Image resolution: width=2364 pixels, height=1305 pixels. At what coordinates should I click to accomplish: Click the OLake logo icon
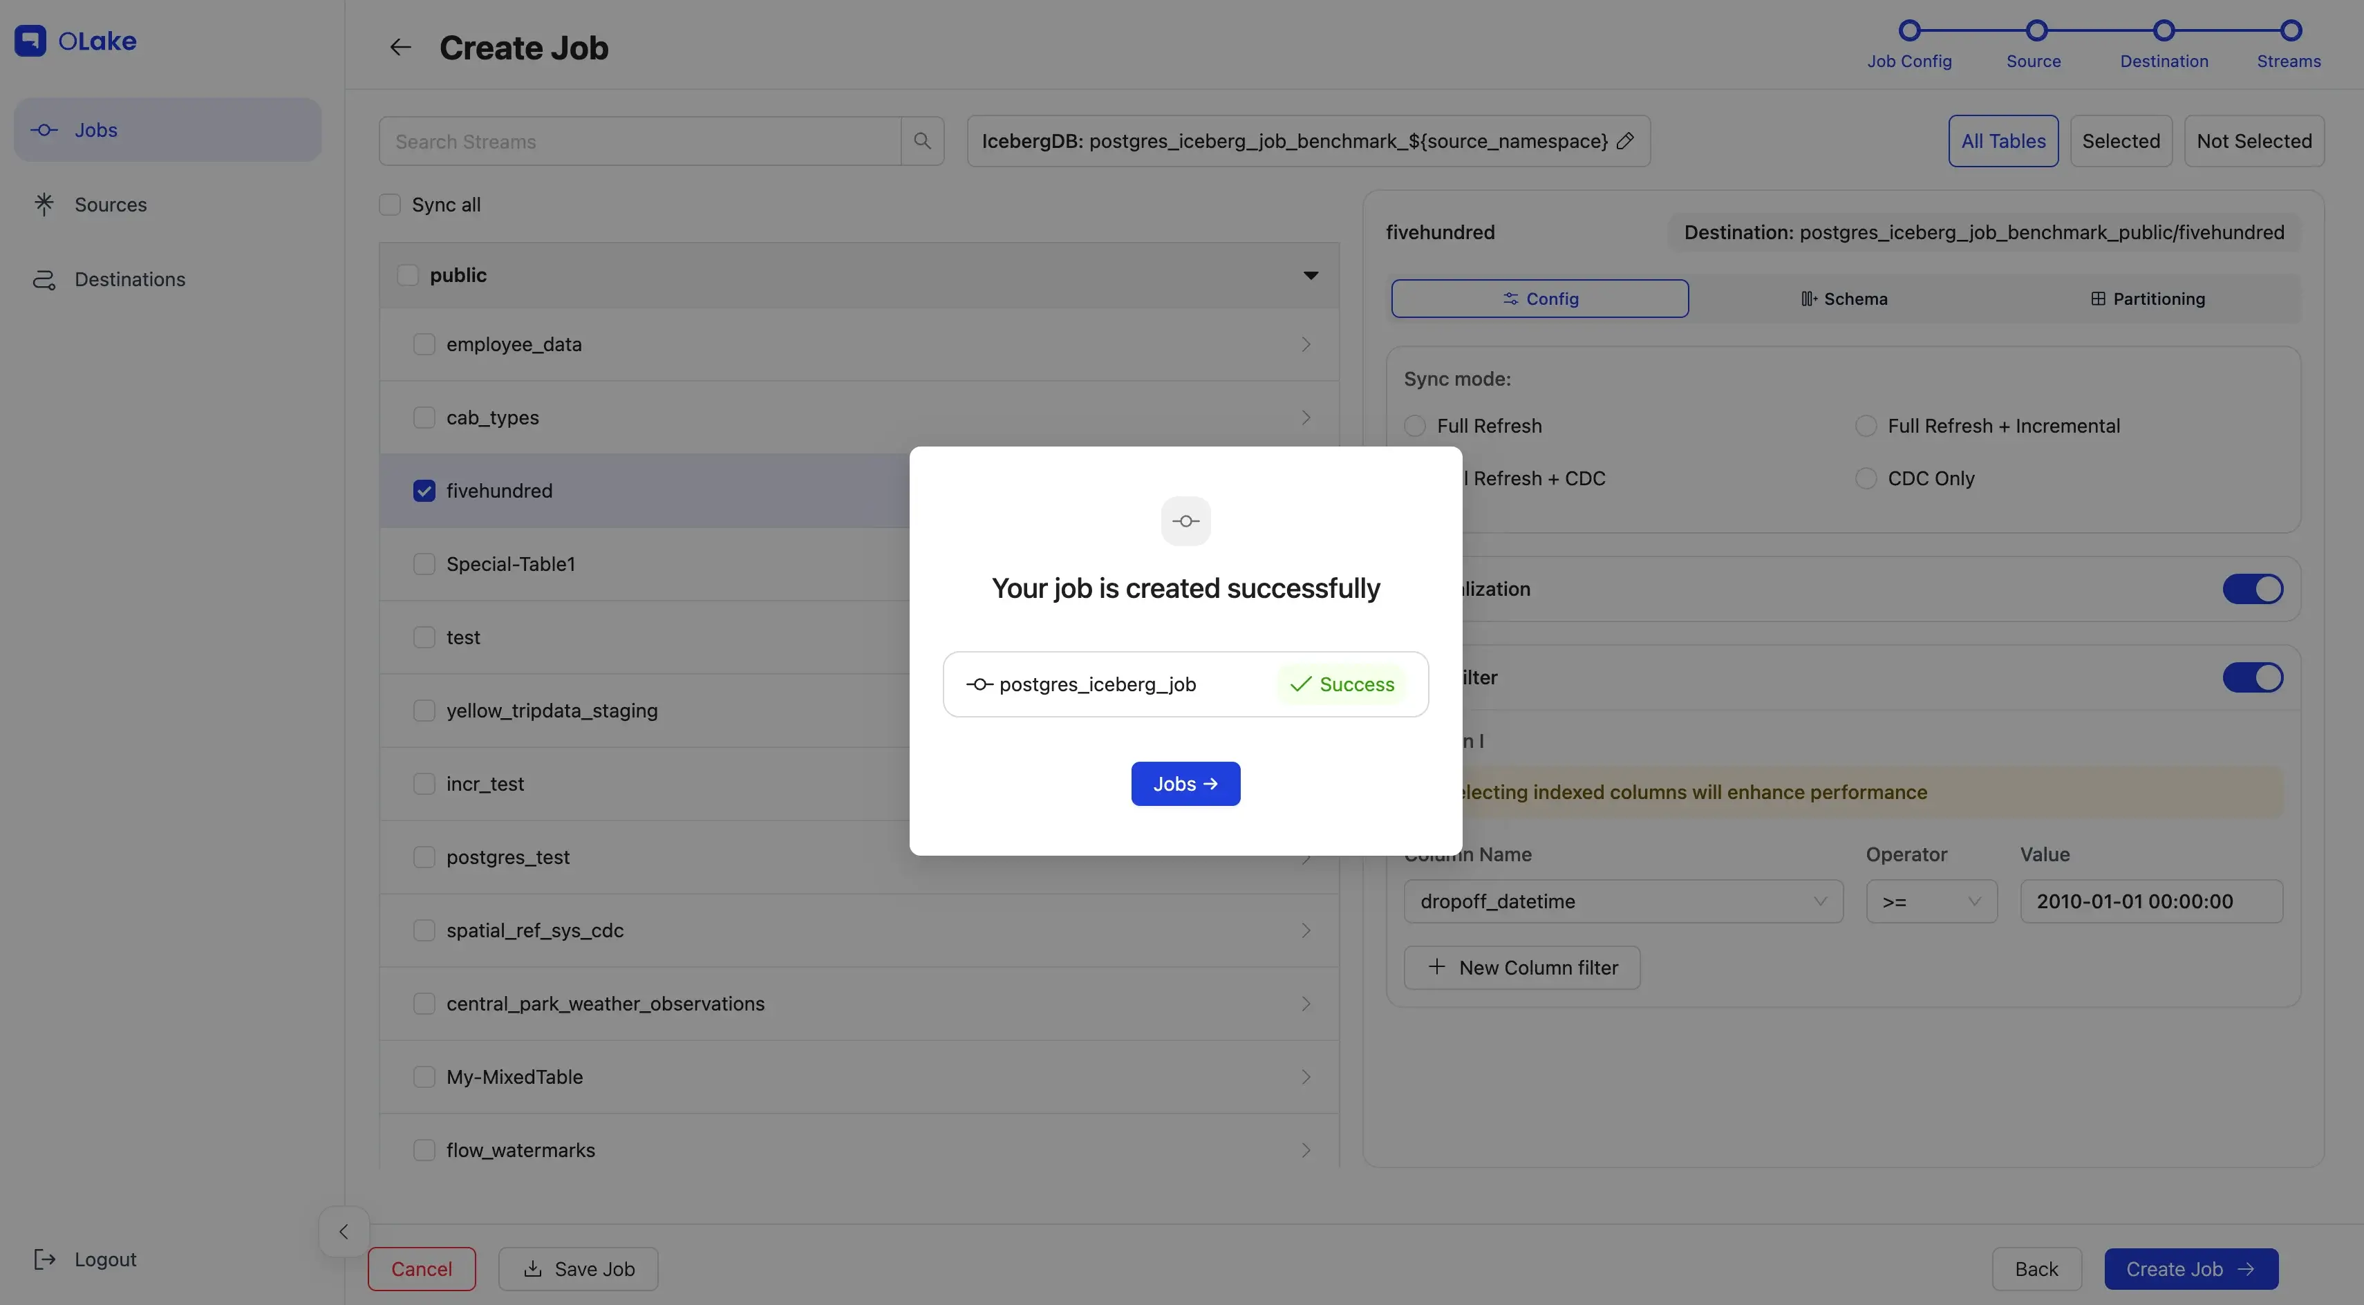pos(30,40)
